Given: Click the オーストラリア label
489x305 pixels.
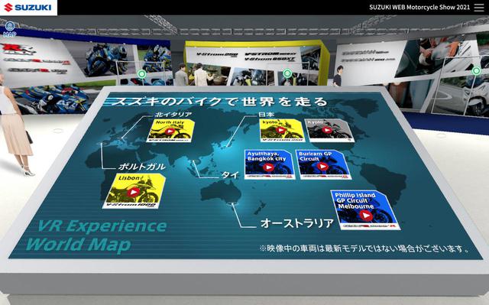Looking at the screenshot, I should pos(297,223).
